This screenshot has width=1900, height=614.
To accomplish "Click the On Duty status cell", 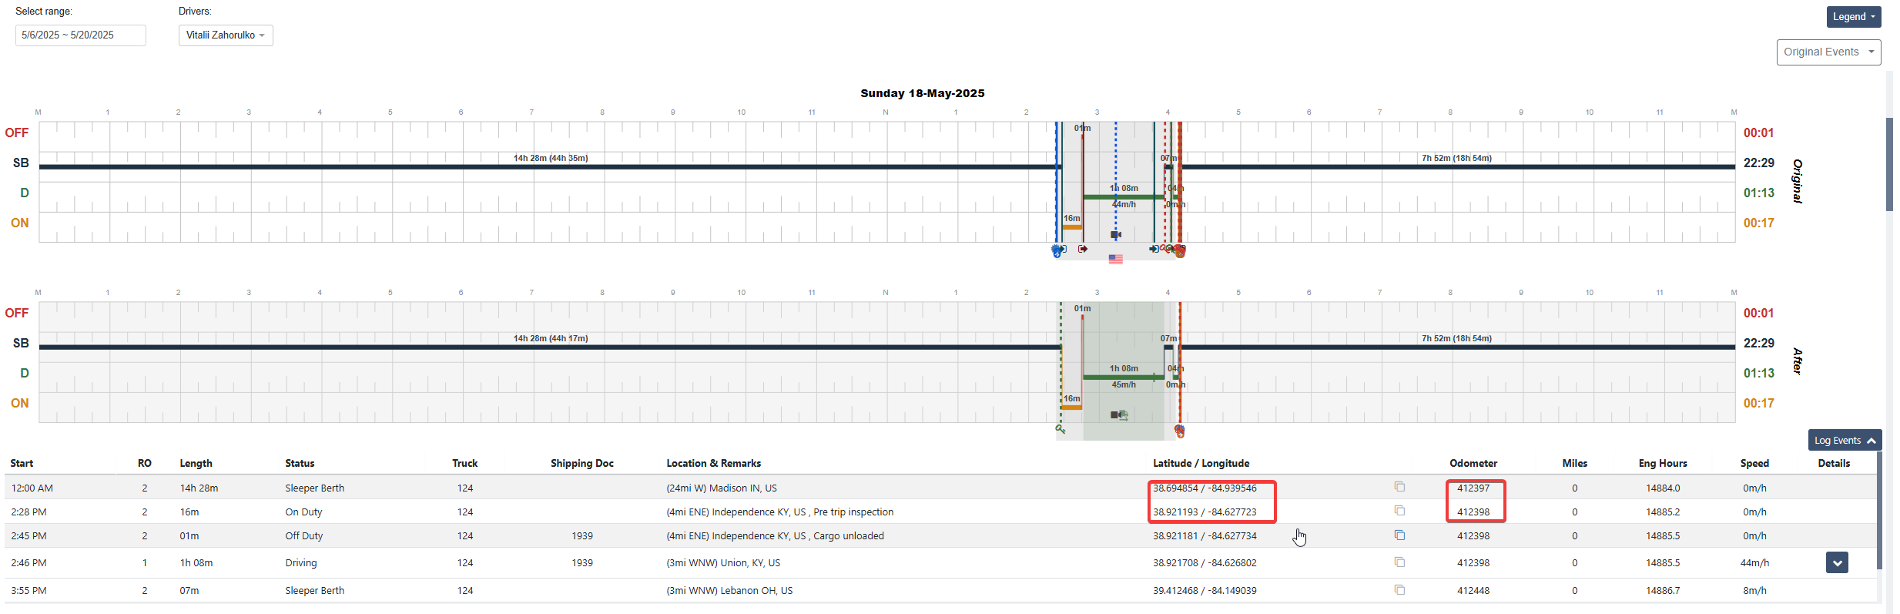I will [x=303, y=512].
